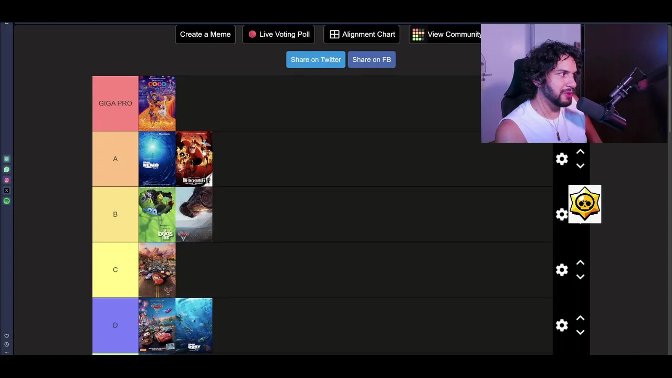Click the orange A tier label
The image size is (672, 378).
coord(115,159)
